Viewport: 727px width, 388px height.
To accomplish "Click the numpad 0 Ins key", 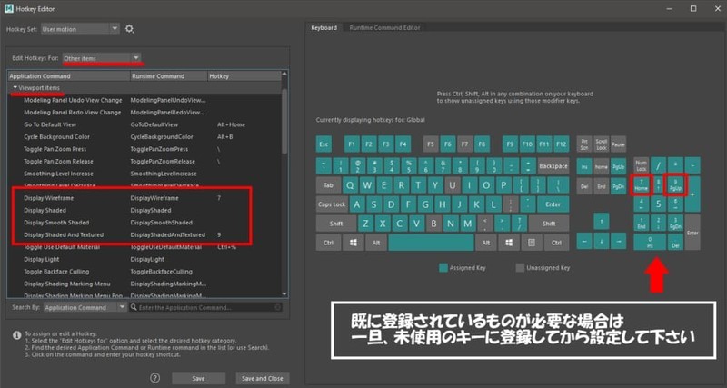I will click(x=650, y=242).
